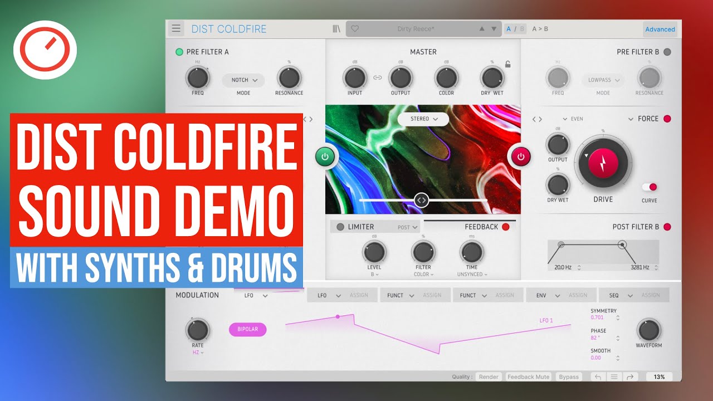Viewport: 713px width, 401px height.
Task: Toggle engine B red power button
Action: (x=521, y=157)
